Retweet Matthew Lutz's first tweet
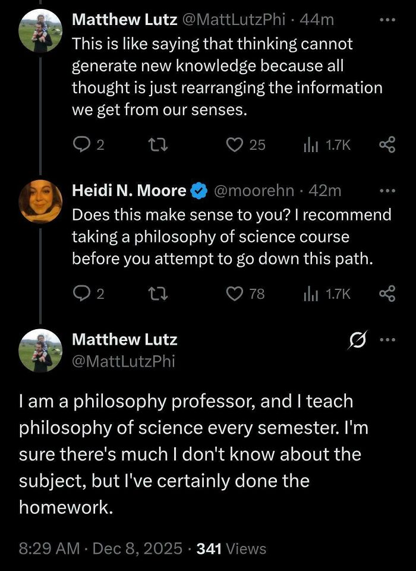The width and height of the screenshot is (416, 571). [155, 144]
